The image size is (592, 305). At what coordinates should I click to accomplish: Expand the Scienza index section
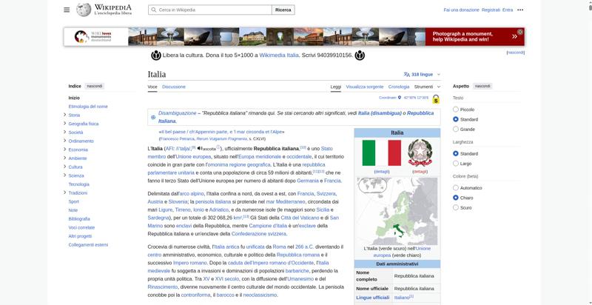tap(65, 175)
